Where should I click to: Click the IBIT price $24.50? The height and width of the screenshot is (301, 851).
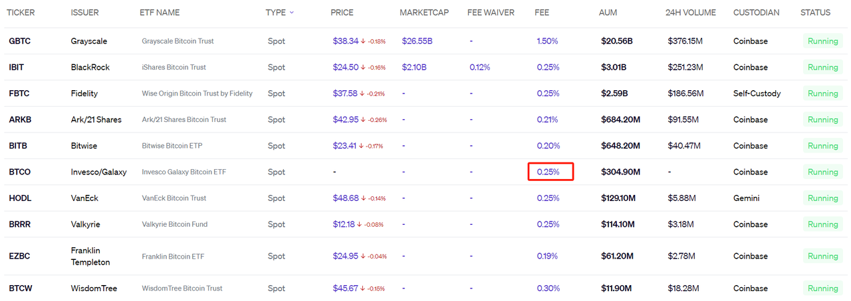(346, 67)
